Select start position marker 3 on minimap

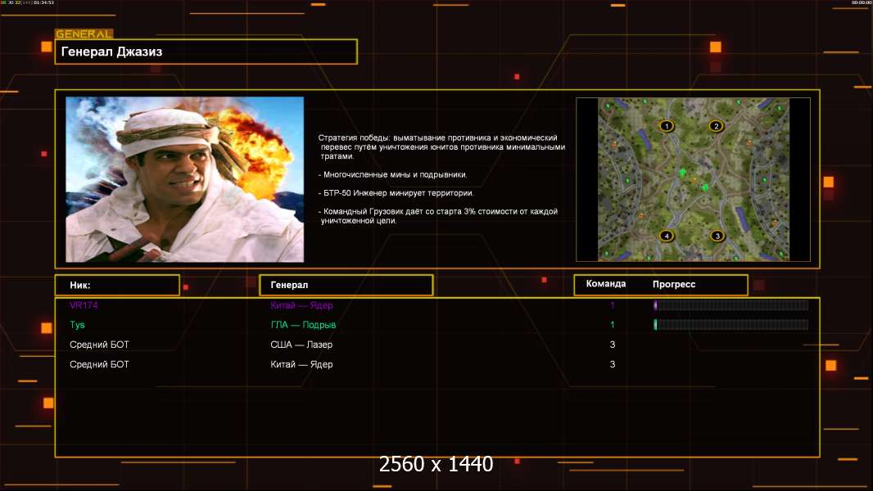point(717,236)
